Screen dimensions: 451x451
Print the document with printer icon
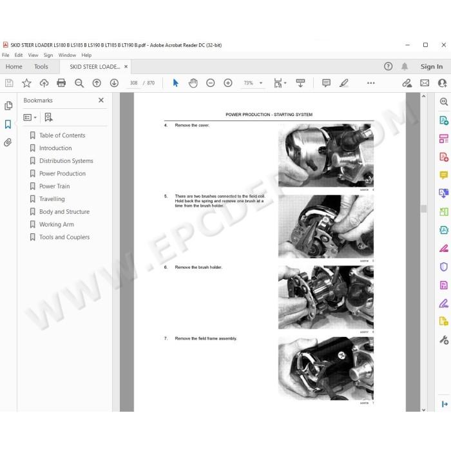[x=61, y=83]
